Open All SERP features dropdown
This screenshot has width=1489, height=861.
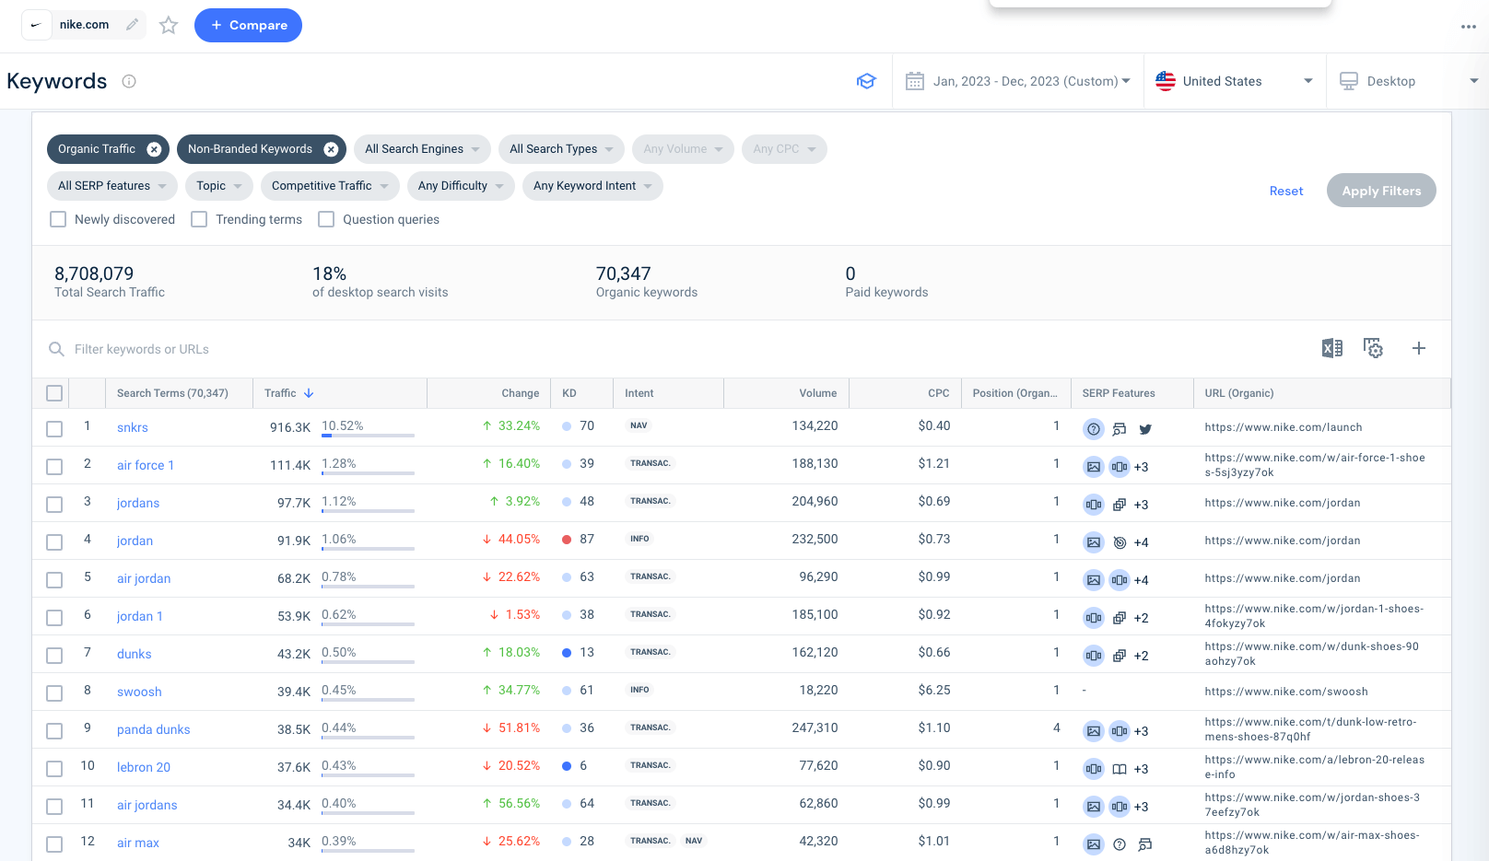[x=111, y=186]
